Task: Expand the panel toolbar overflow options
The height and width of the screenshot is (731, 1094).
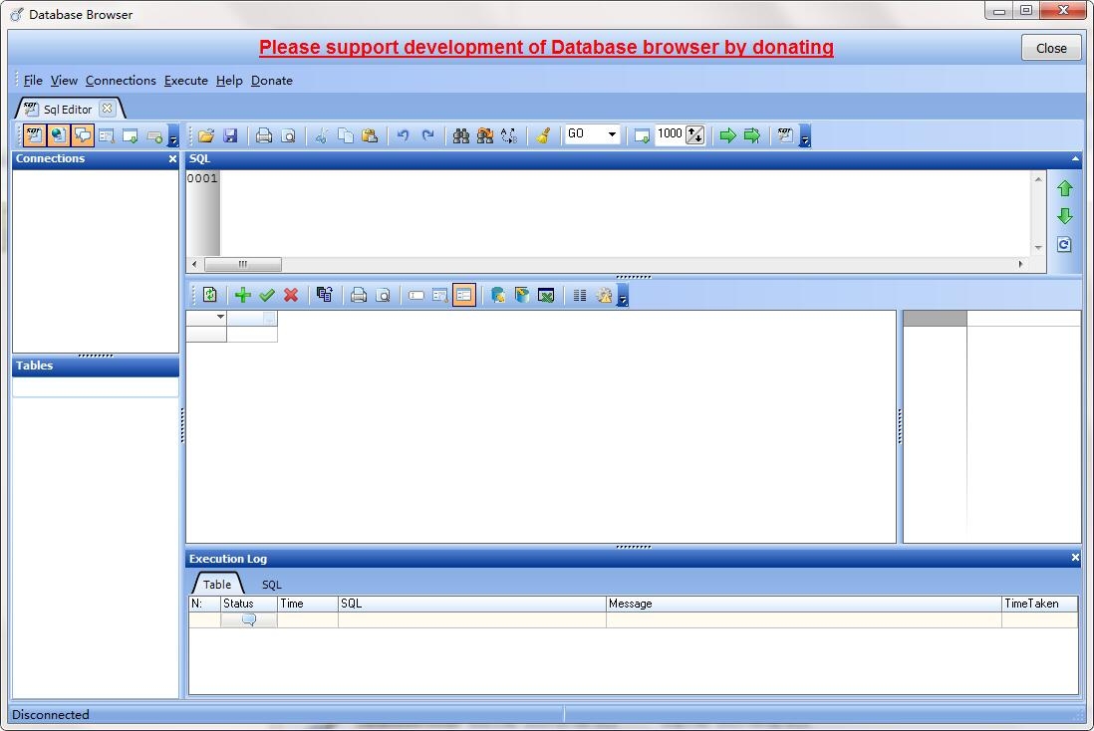Action: click(173, 135)
